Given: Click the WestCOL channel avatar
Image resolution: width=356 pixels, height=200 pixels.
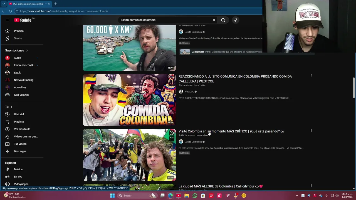Looking at the screenshot, I should tap(181, 92).
